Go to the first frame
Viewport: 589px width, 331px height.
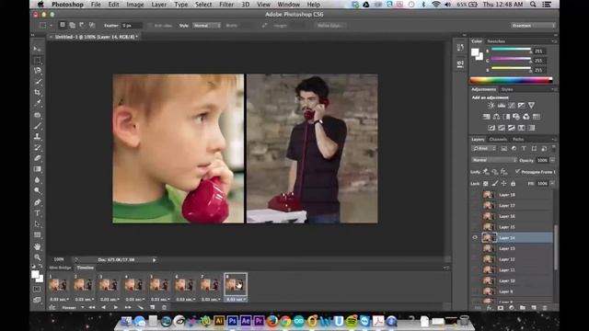point(92,307)
